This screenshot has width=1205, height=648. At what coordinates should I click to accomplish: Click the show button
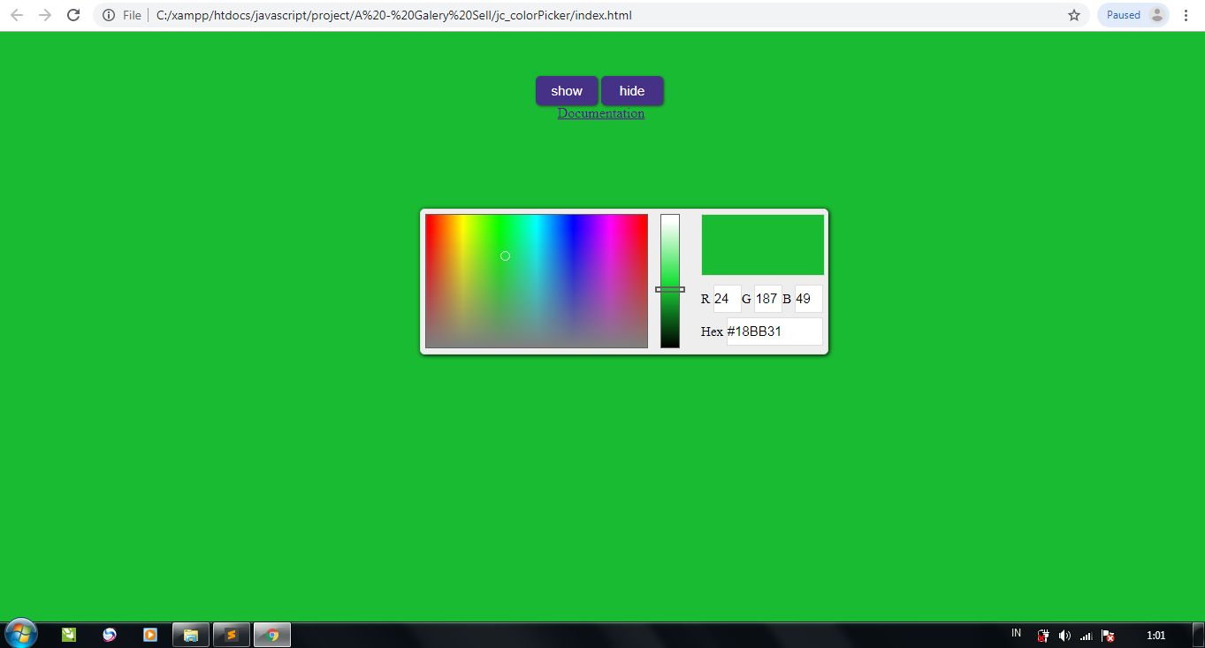pyautogui.click(x=567, y=91)
